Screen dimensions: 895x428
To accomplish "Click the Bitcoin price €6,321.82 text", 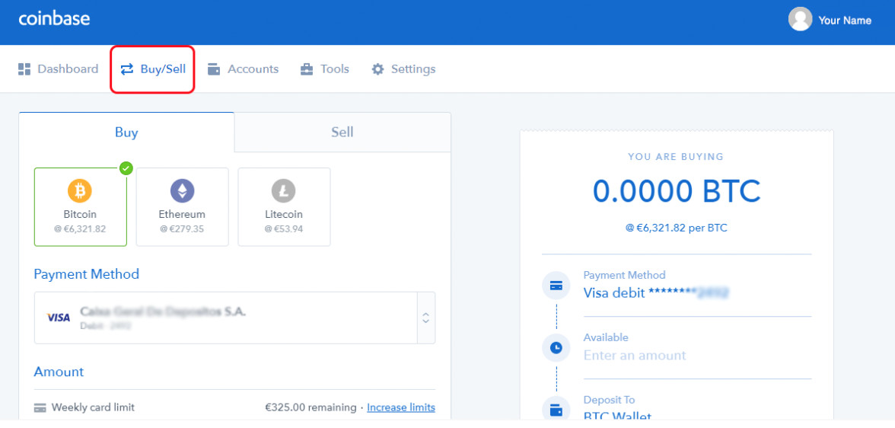I will coord(80,229).
